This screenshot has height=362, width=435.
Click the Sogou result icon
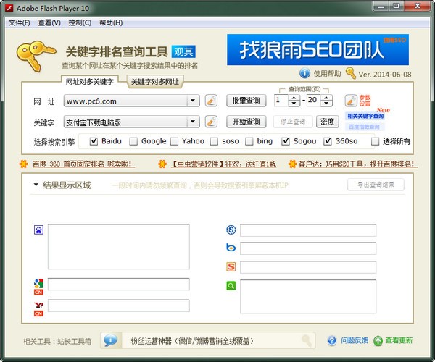pos(231,266)
